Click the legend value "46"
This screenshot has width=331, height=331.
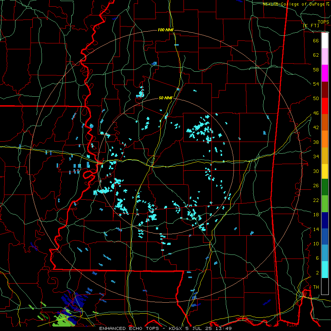[316, 113]
